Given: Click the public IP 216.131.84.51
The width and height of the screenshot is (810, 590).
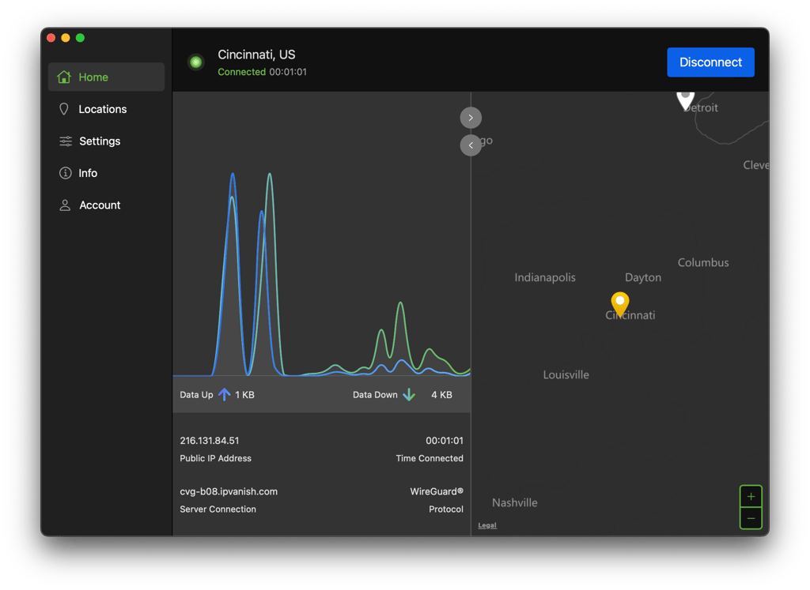Looking at the screenshot, I should click(x=209, y=441).
